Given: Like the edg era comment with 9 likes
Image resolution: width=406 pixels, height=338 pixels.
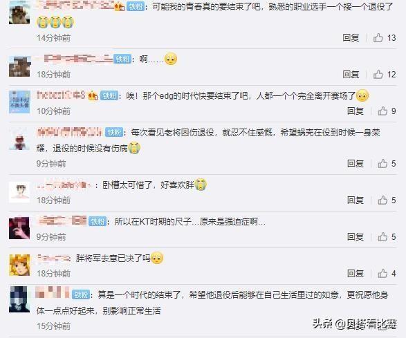Looking at the screenshot, I should [x=382, y=111].
